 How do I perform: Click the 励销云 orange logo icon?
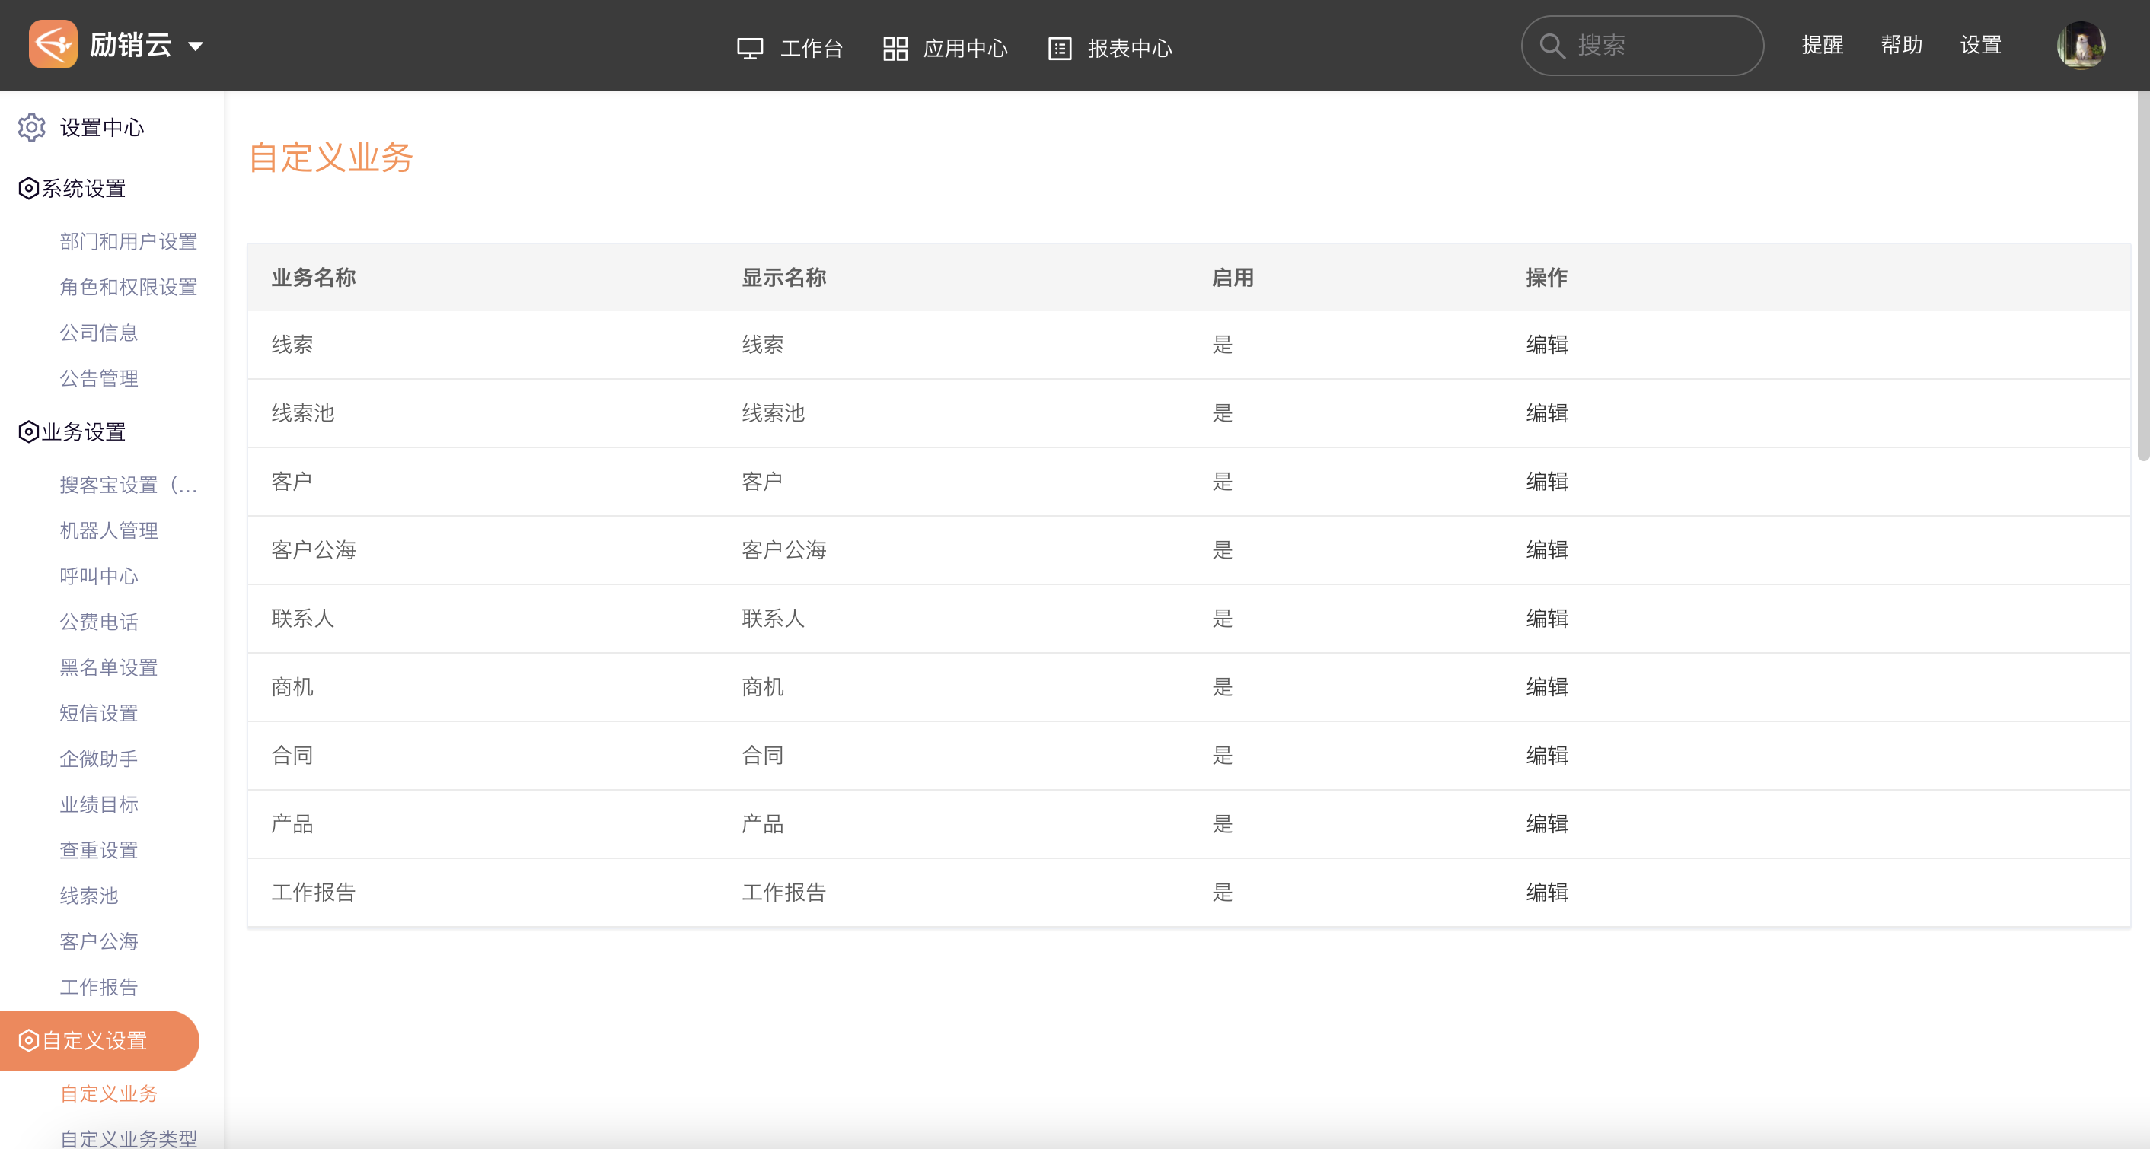click(x=53, y=44)
